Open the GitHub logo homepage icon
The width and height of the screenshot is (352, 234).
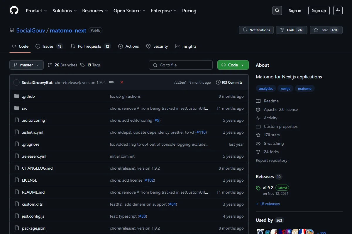pos(14,11)
